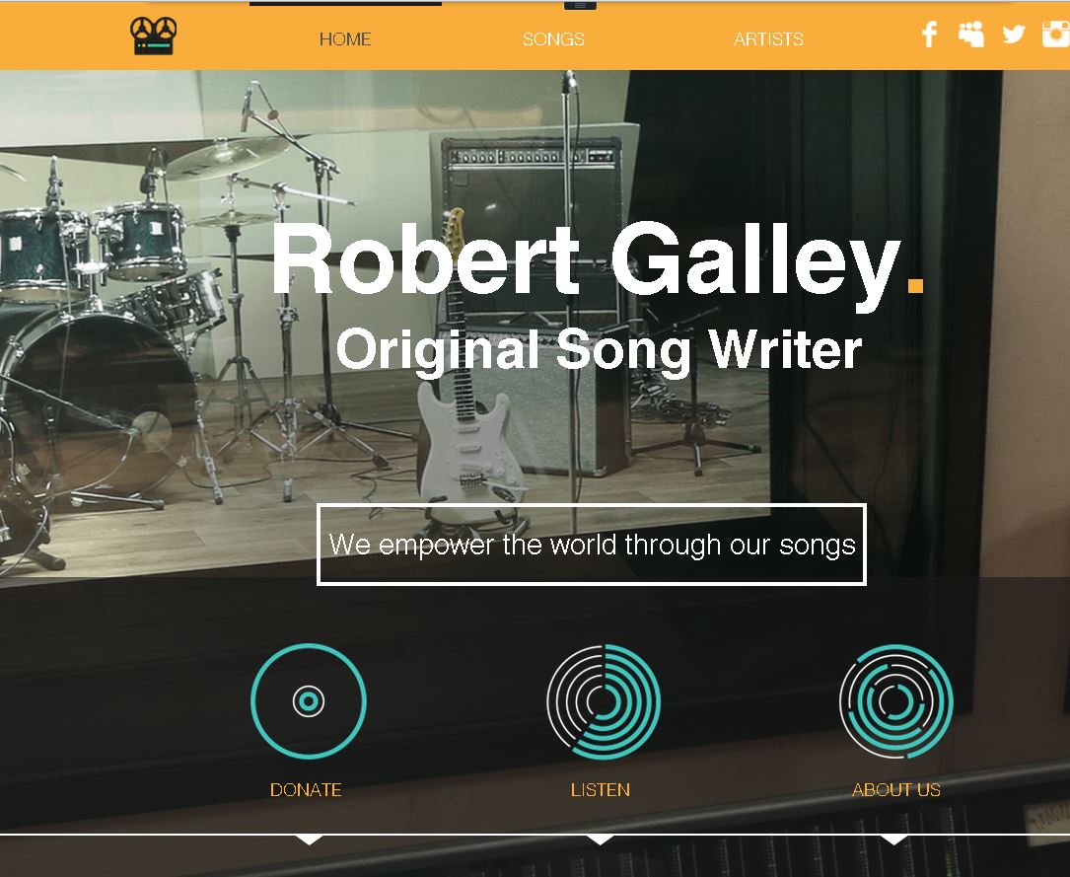The width and height of the screenshot is (1070, 877).
Task: Open the SONGS menu item
Action: coord(553,38)
